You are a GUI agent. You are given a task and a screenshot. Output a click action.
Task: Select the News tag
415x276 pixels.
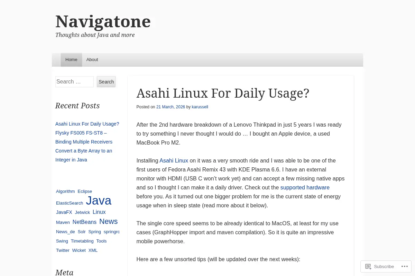[108, 221]
